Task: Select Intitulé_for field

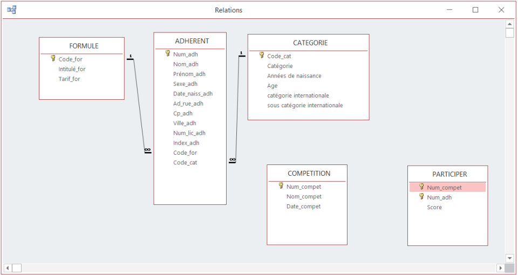Action: pyautogui.click(x=72, y=70)
